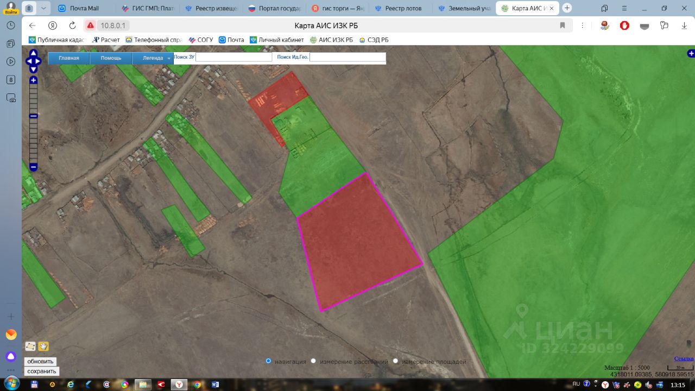The width and height of the screenshot is (695, 391).
Task: Select the zoom box tool
Action: pos(30,346)
